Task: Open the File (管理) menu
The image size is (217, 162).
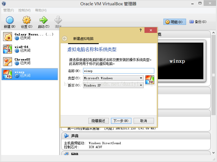Action: (9, 10)
